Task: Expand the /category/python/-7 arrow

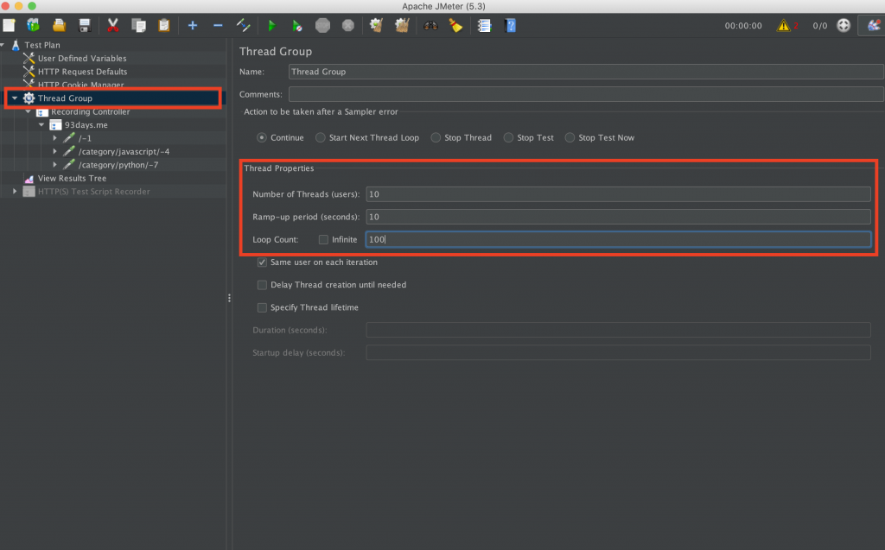Action: (54, 165)
